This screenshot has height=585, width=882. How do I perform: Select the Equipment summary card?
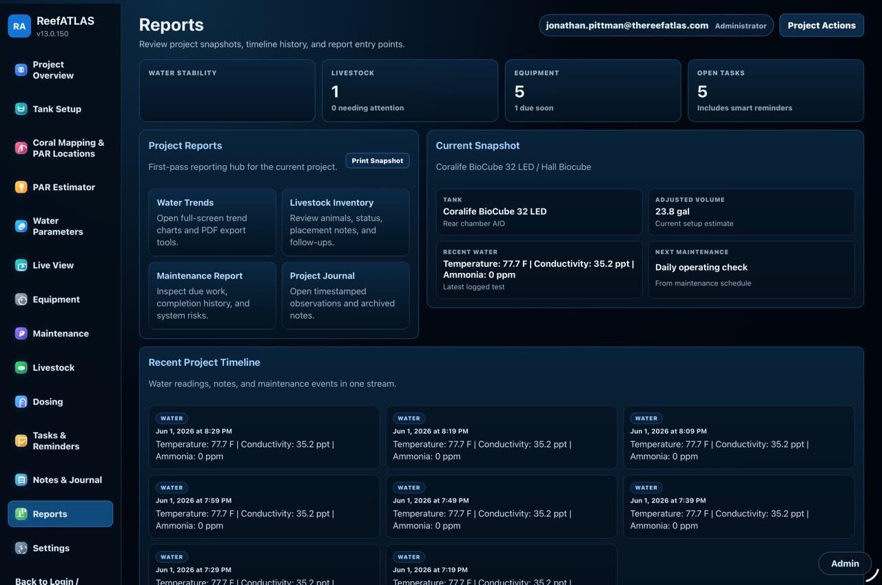pos(593,90)
